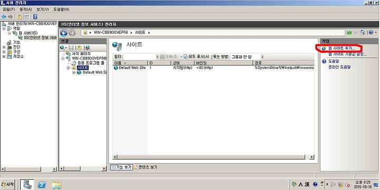Click 도움말 link in the actions pane
380x190 pixels.
point(334,62)
